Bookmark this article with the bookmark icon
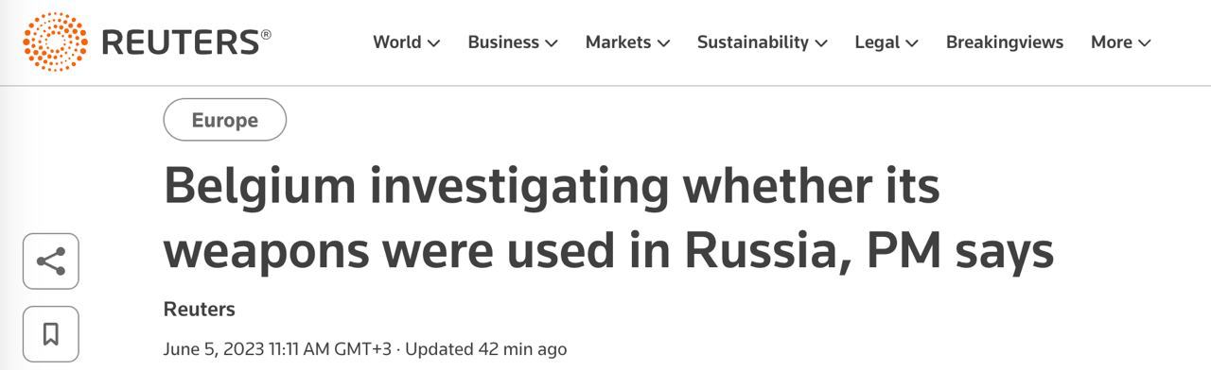The width and height of the screenshot is (1211, 370). tap(51, 334)
